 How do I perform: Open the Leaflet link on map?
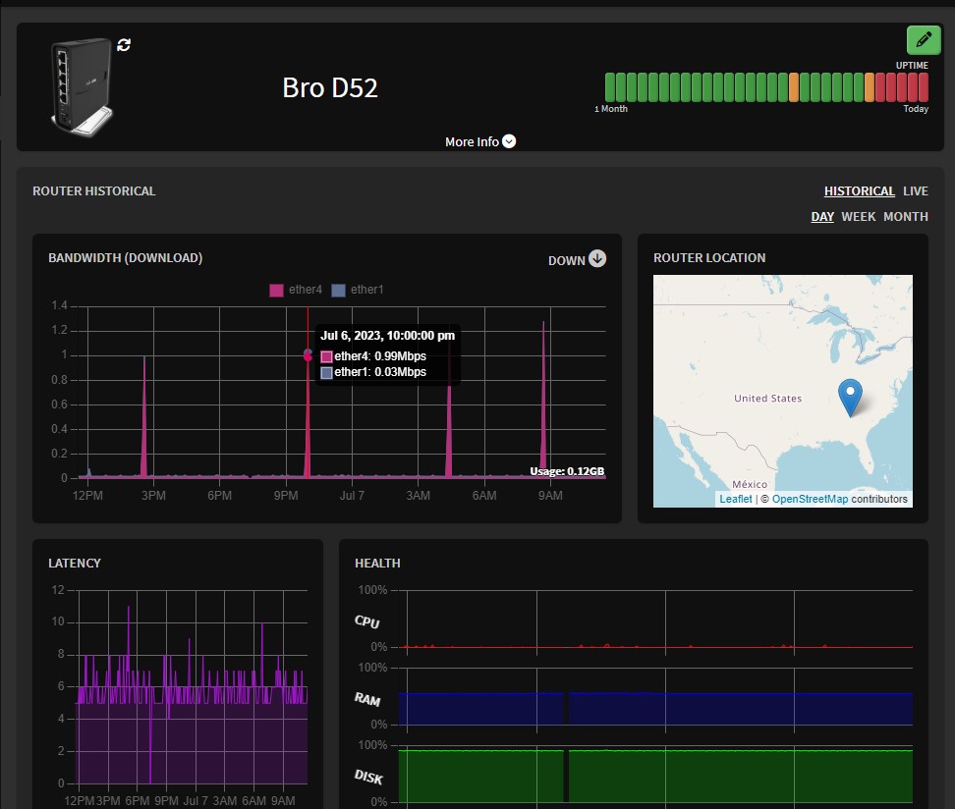pos(735,499)
